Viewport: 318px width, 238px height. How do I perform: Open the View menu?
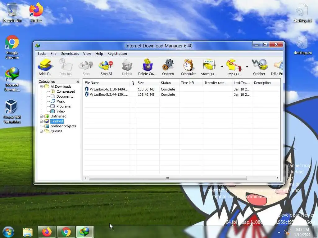pyautogui.click(x=87, y=54)
